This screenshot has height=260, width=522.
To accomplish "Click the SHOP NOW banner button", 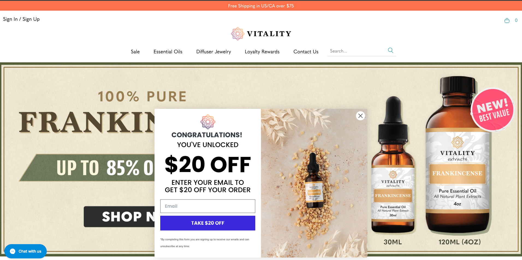I will pos(119,217).
